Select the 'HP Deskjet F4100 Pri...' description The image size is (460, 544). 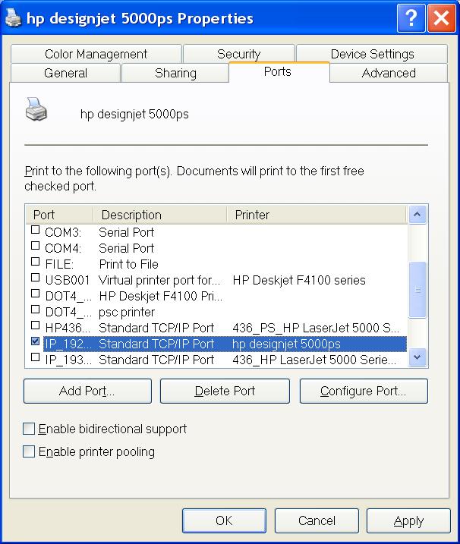click(161, 297)
